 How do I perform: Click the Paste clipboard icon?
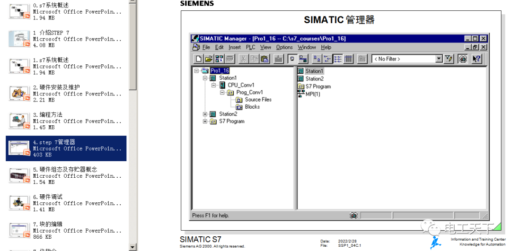[x=264, y=59]
